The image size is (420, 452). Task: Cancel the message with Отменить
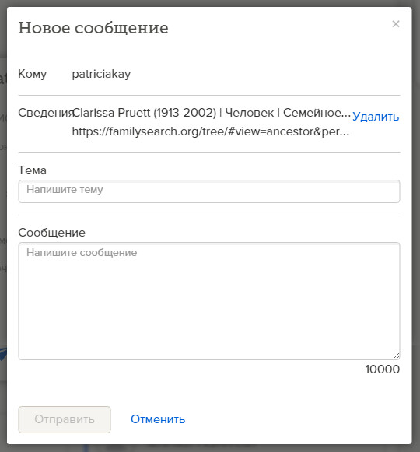click(158, 419)
